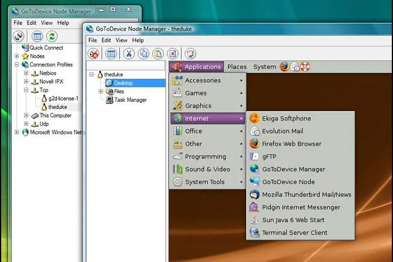Expand the Files node under theduke
This screenshot has height=262, width=393.
(101, 91)
